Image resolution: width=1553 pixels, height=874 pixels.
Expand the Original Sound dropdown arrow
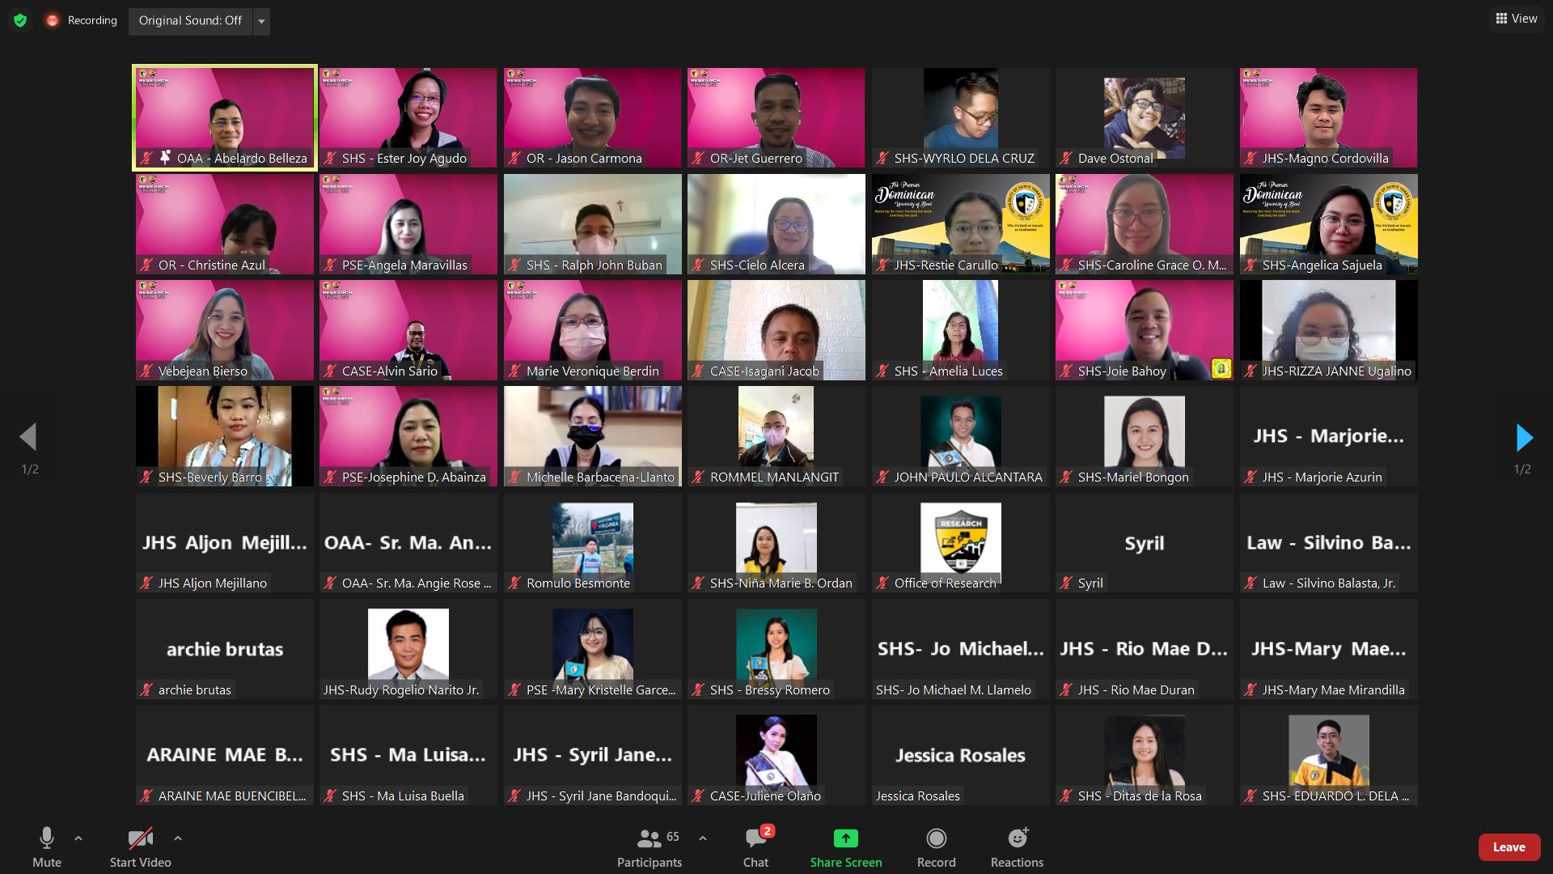[261, 21]
